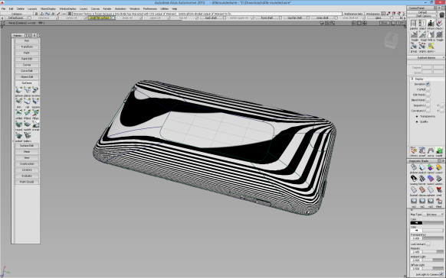Adjust the Ambient Light slider
The height and width of the screenshot is (278, 446).
433,260
